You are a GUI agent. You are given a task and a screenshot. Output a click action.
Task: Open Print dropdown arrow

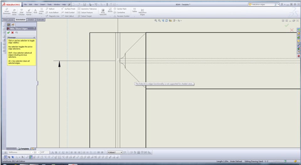coord(93,4)
